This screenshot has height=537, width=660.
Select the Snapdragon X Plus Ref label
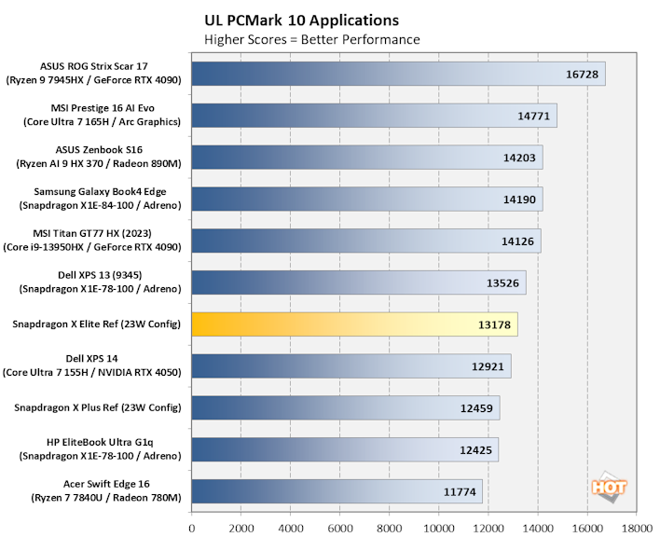tap(98, 407)
